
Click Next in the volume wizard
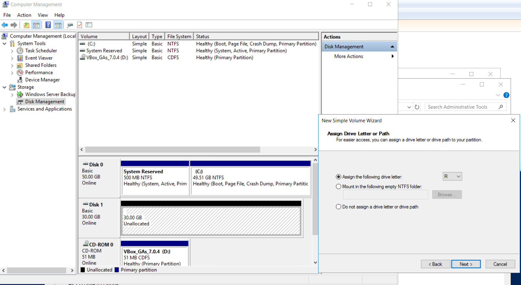(x=466, y=264)
